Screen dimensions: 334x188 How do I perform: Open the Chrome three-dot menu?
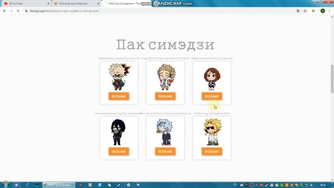(329, 11)
